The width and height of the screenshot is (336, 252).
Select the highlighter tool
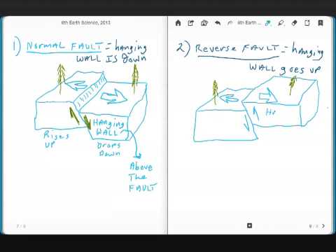tap(281, 23)
